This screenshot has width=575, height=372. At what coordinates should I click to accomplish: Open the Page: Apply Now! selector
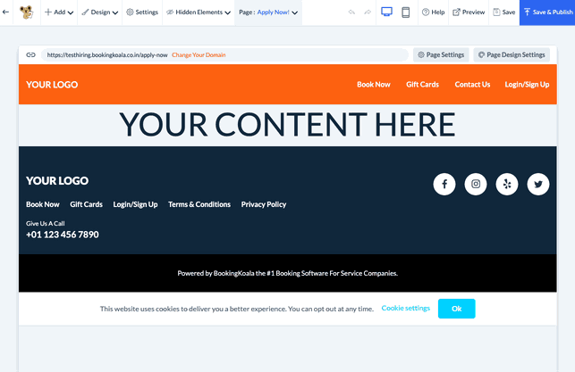click(x=268, y=12)
